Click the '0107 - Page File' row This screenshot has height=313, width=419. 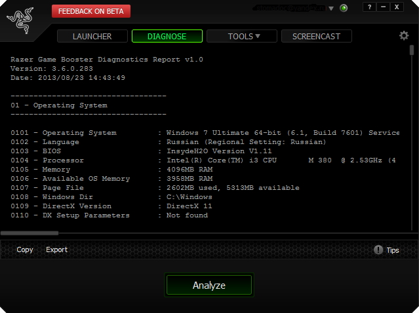click(155, 188)
